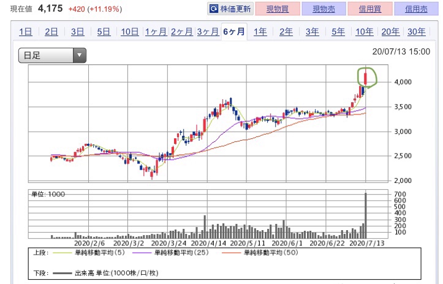Click the 2020/2/6 date axis label
Viewport: 443px width, 284px height.
89,243
